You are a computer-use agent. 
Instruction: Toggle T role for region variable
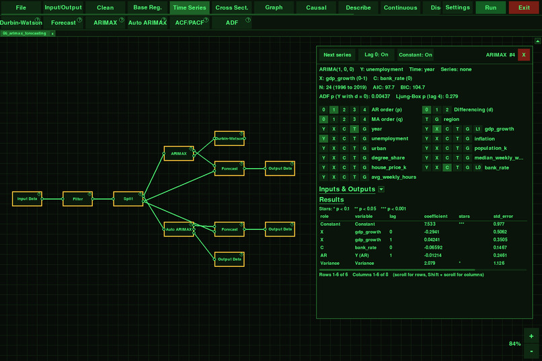click(426, 119)
